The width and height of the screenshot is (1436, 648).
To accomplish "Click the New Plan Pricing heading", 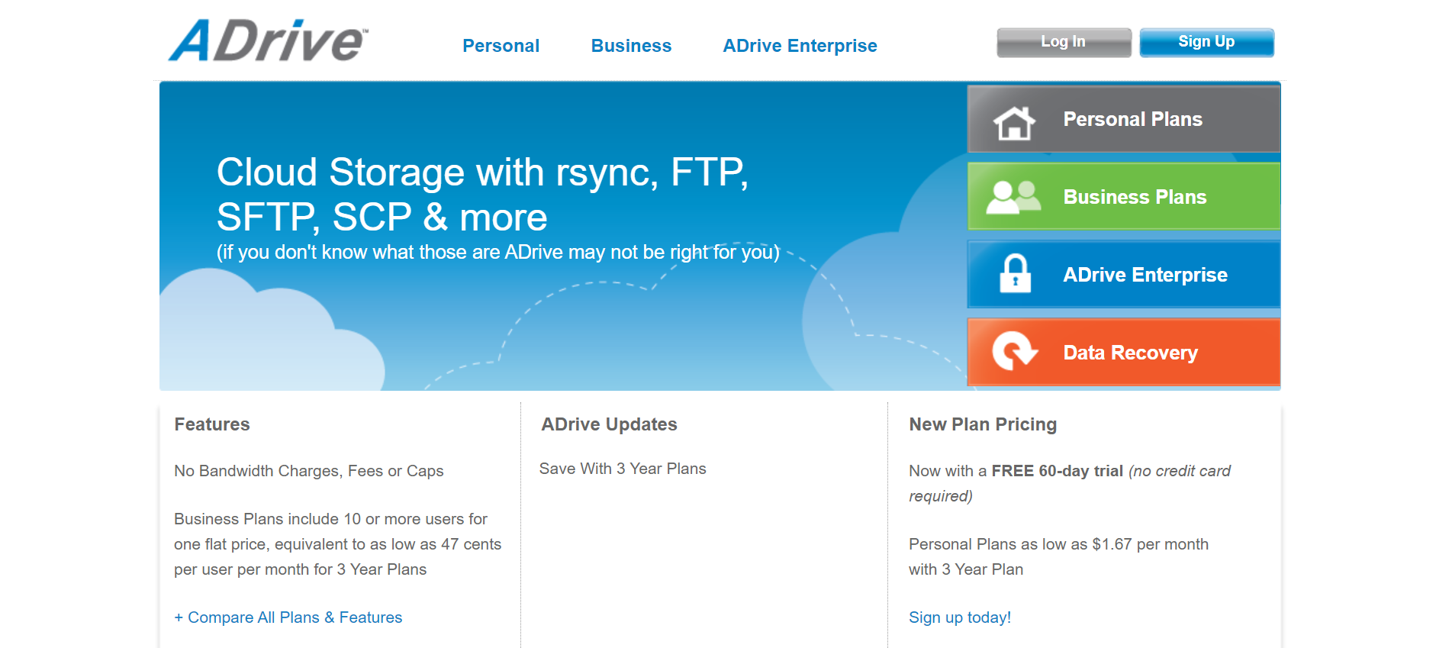I will point(983,424).
